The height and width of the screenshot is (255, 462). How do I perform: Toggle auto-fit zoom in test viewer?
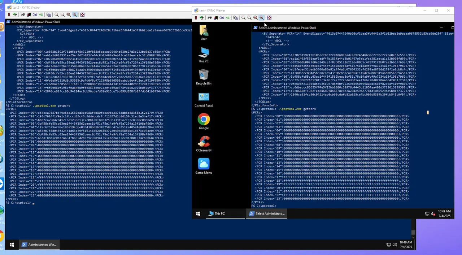point(261,18)
